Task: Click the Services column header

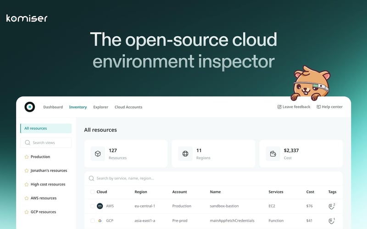Action: pyautogui.click(x=276, y=192)
